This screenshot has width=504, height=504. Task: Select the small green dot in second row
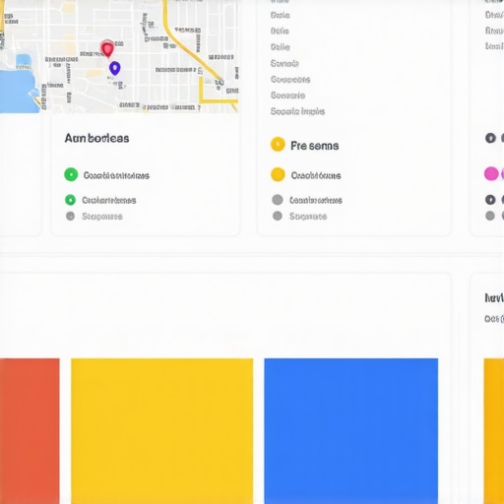pyautogui.click(x=70, y=200)
